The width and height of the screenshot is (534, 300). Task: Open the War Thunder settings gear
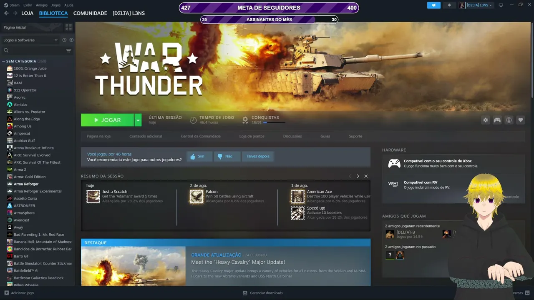pyautogui.click(x=486, y=120)
